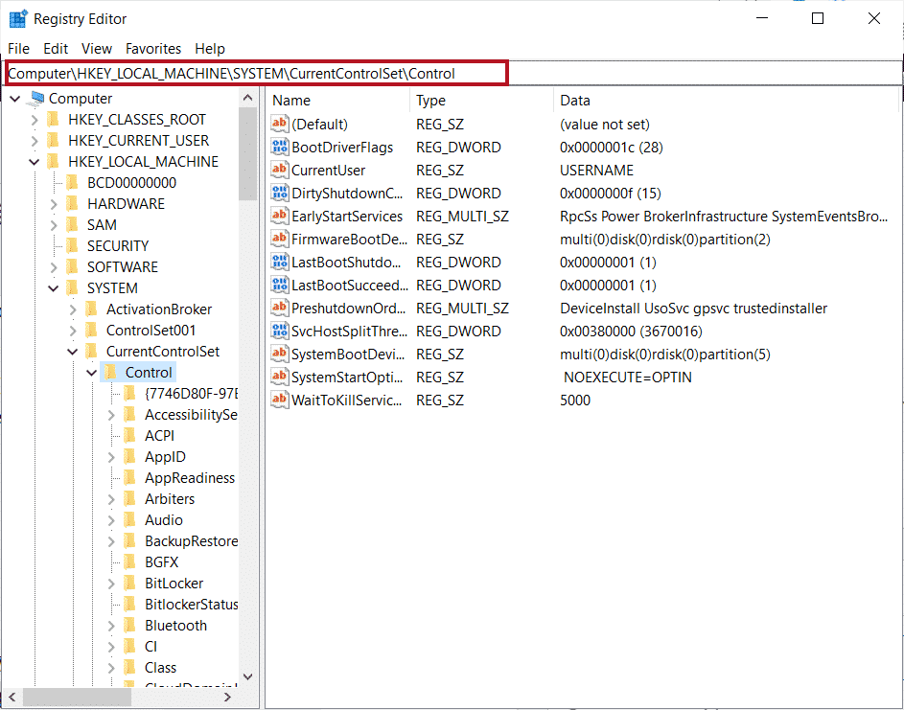This screenshot has width=904, height=710.
Task: Click the tree pane horizontal scroll right arrow
Action: tap(228, 698)
